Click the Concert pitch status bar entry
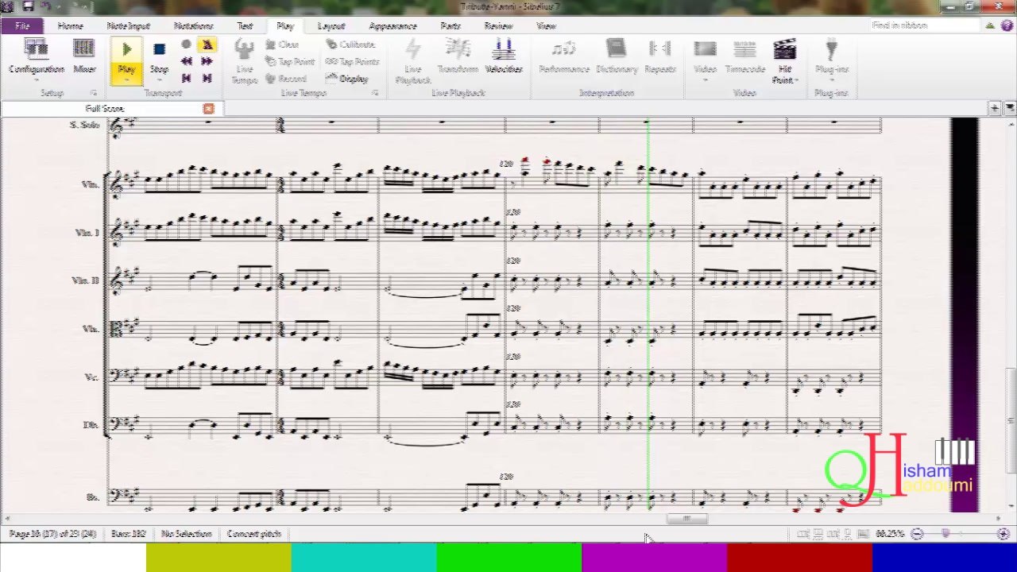This screenshot has width=1017, height=572. (x=254, y=534)
